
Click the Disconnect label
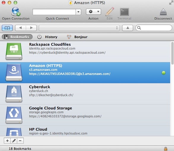click(163, 19)
